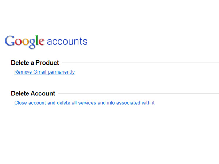
Task: Open the 'Close account and delete all services' link
Action: pyautogui.click(x=84, y=103)
